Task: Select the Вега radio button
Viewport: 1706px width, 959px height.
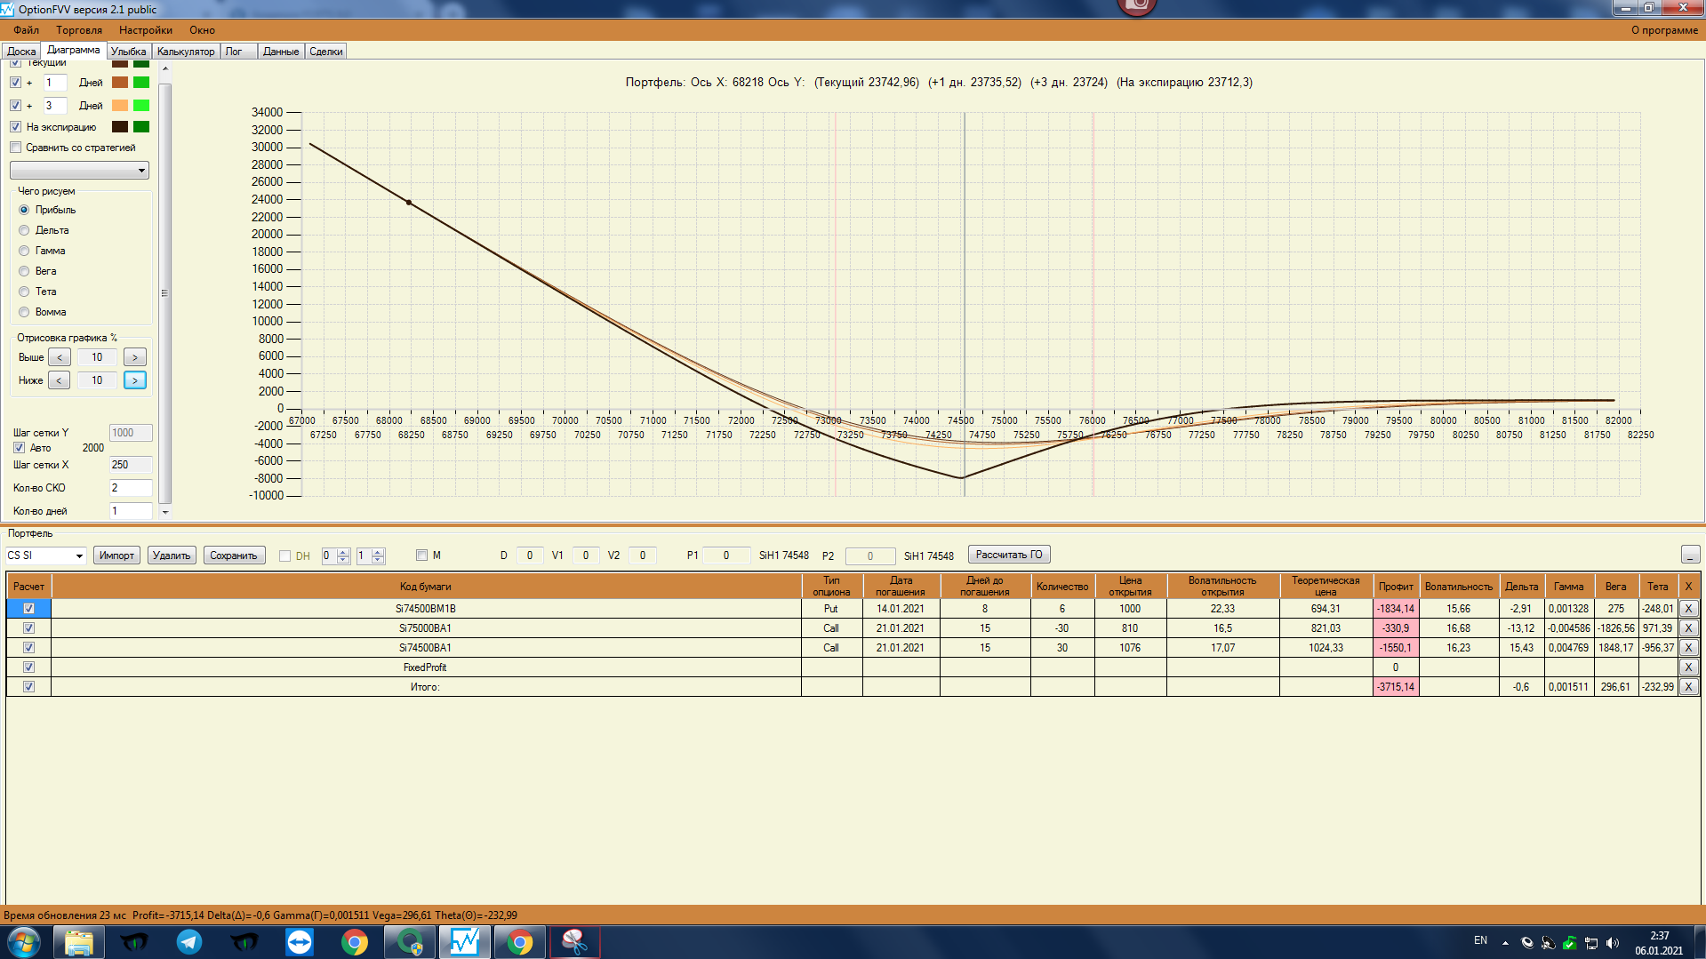Action: pyautogui.click(x=24, y=271)
